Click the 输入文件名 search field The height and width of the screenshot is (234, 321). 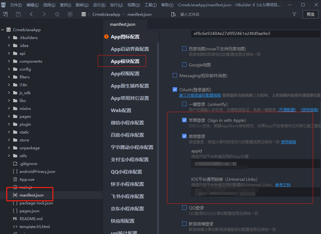pos(233,14)
